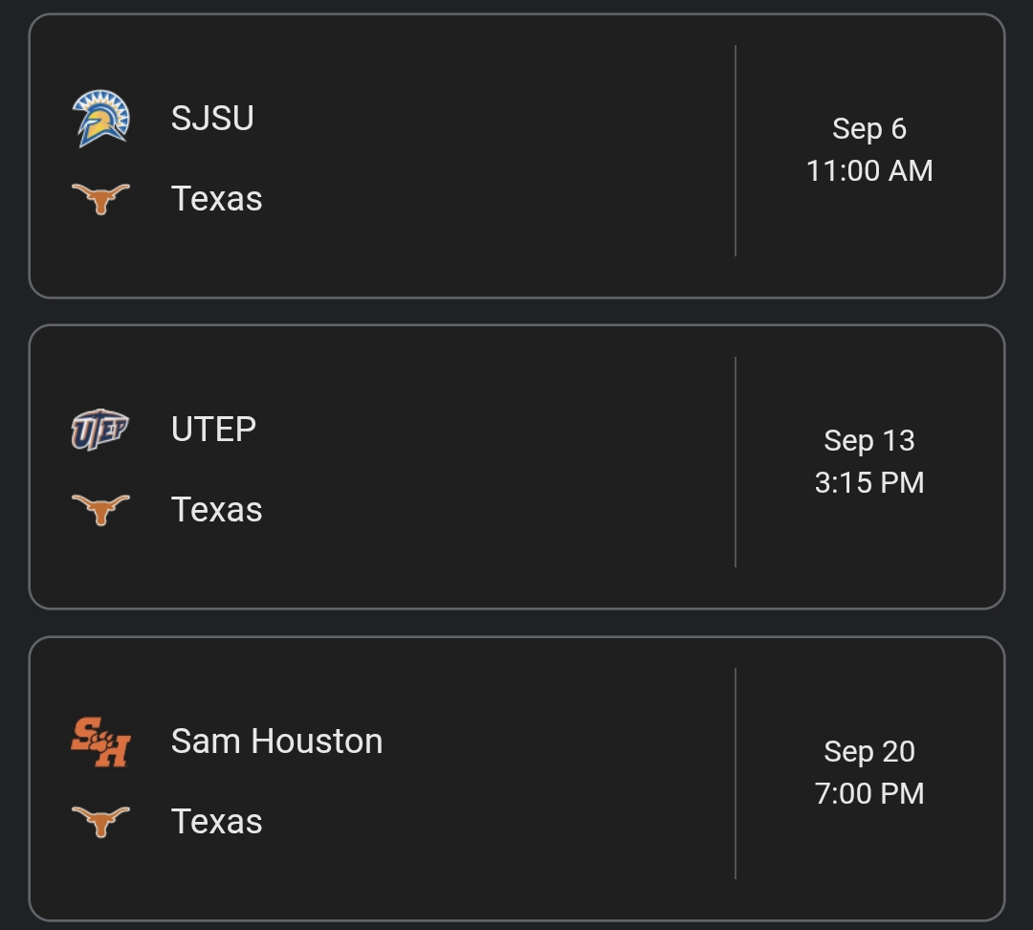Click the Sep 13 game date

(x=868, y=440)
